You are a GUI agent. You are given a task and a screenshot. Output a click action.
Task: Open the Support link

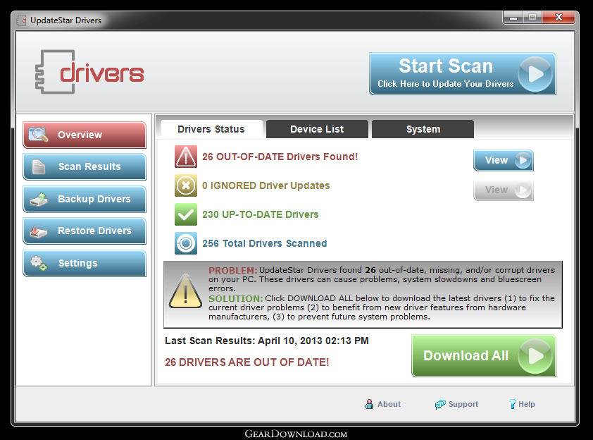pyautogui.click(x=456, y=404)
